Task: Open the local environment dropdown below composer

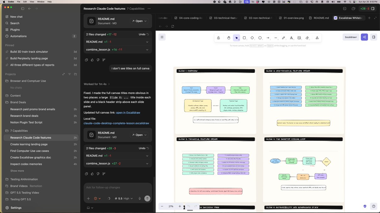Action: [90, 208]
